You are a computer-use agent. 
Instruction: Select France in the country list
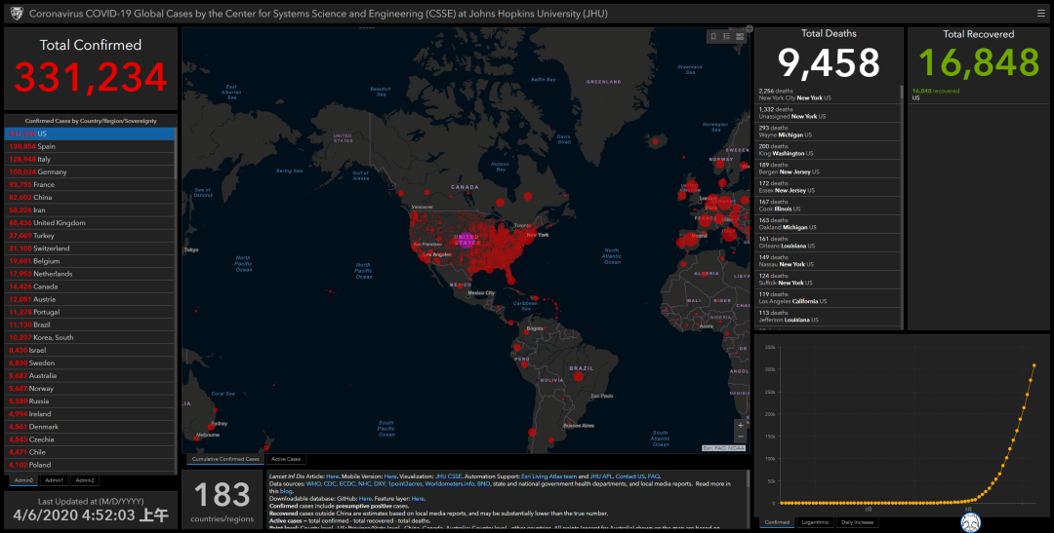tap(90, 184)
